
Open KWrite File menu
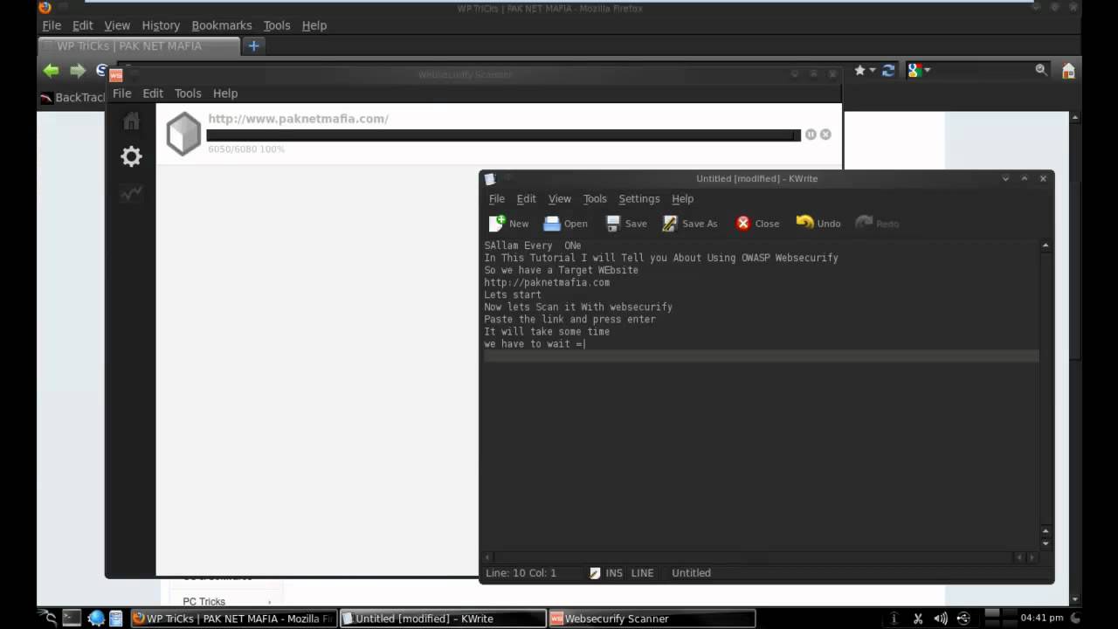[x=496, y=198]
